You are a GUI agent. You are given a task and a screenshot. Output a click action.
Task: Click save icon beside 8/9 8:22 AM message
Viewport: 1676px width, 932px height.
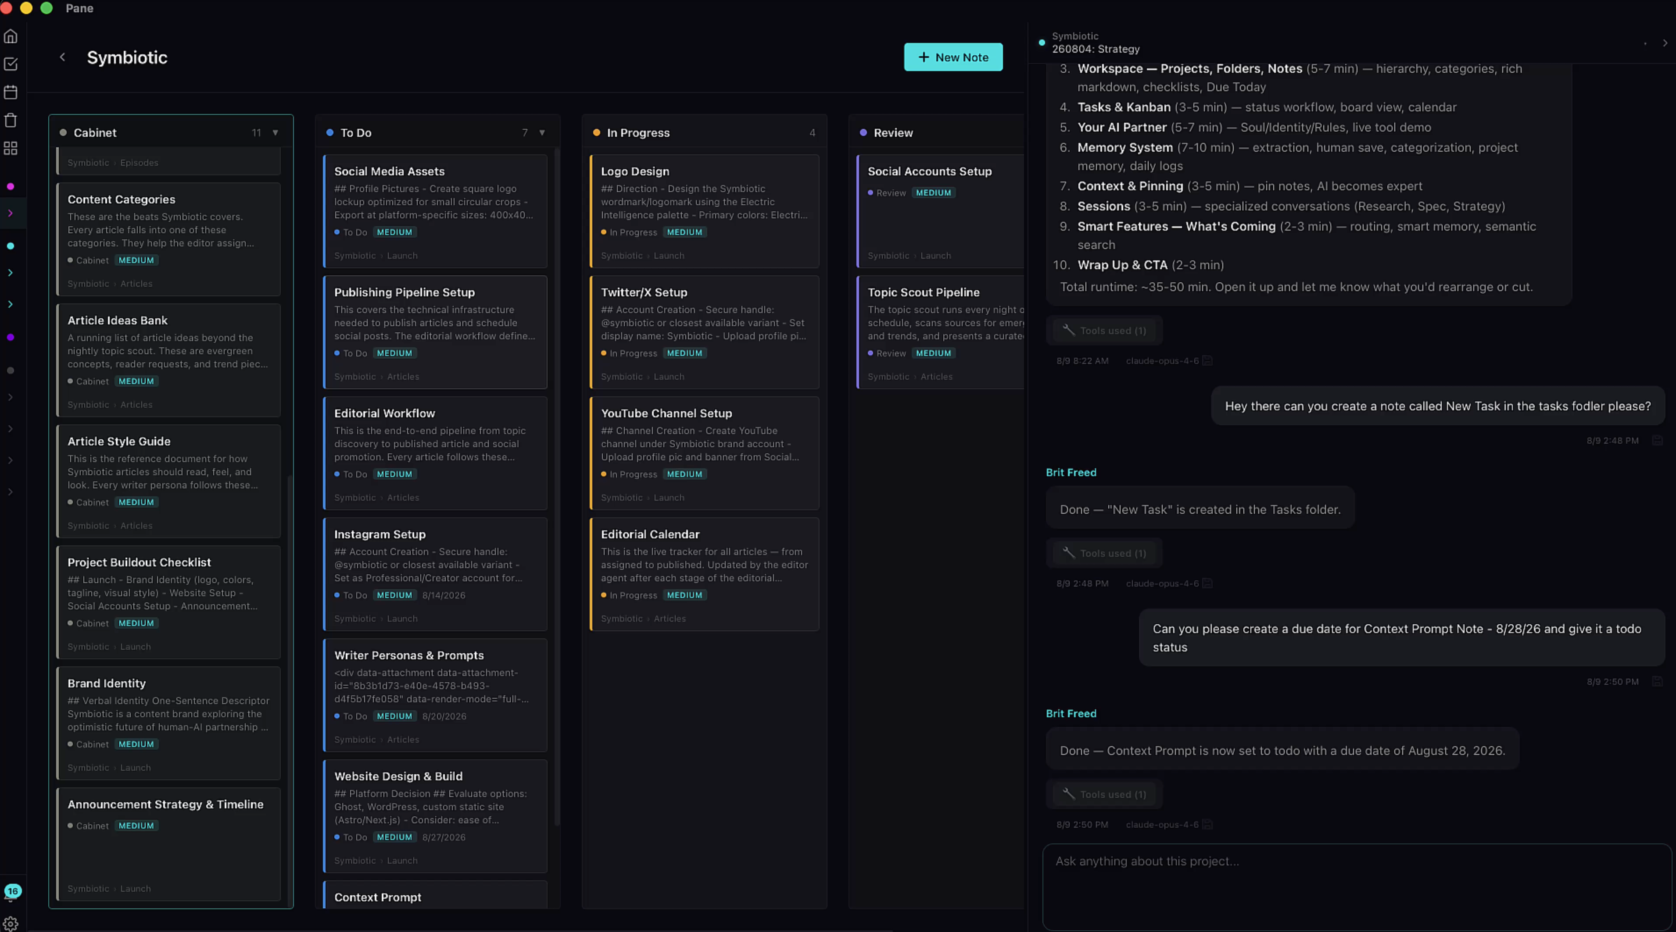click(x=1207, y=361)
